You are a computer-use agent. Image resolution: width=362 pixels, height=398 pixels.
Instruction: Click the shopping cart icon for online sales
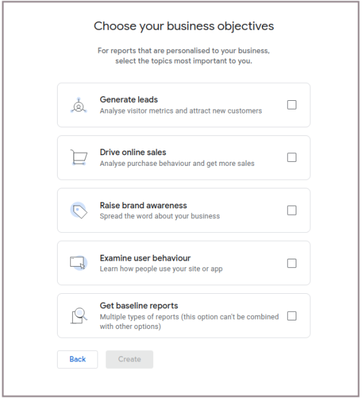click(x=79, y=157)
